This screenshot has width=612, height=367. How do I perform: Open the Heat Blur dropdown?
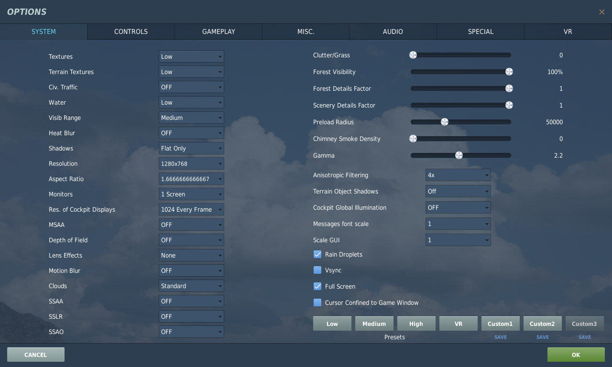[191, 133]
